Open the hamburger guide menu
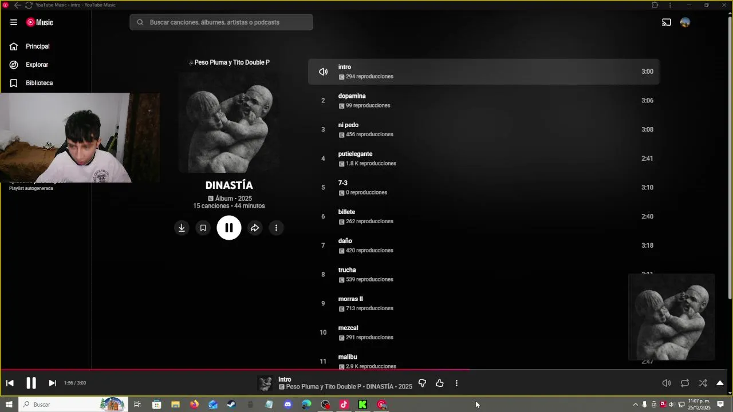The width and height of the screenshot is (733, 412). coord(14,22)
